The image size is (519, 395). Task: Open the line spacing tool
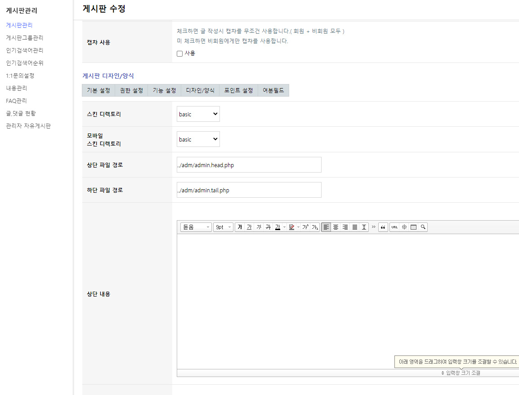click(364, 227)
